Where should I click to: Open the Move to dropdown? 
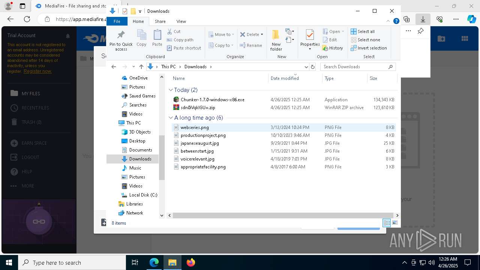[221, 34]
